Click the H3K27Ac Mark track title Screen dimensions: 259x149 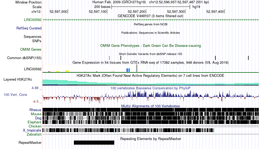[x=150, y=76]
